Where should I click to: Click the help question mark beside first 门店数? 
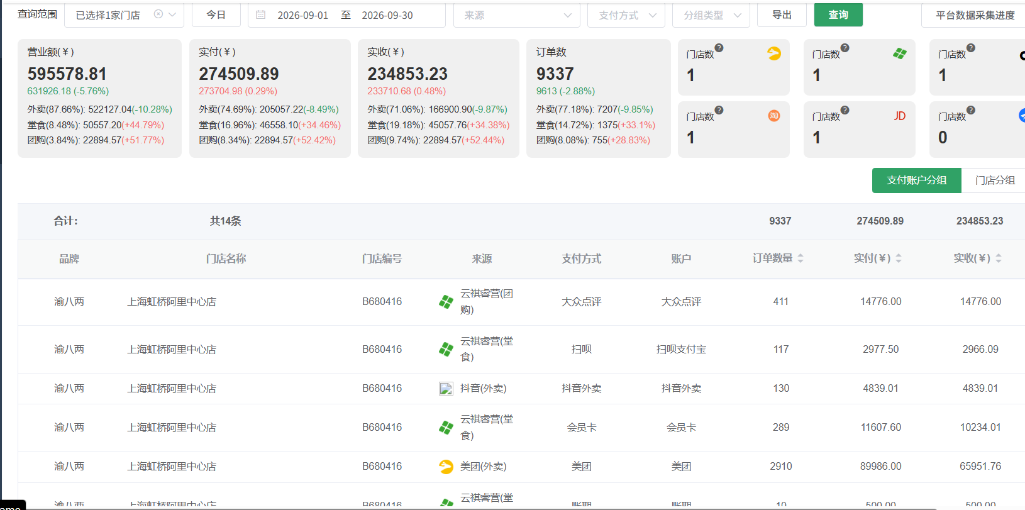coord(719,48)
